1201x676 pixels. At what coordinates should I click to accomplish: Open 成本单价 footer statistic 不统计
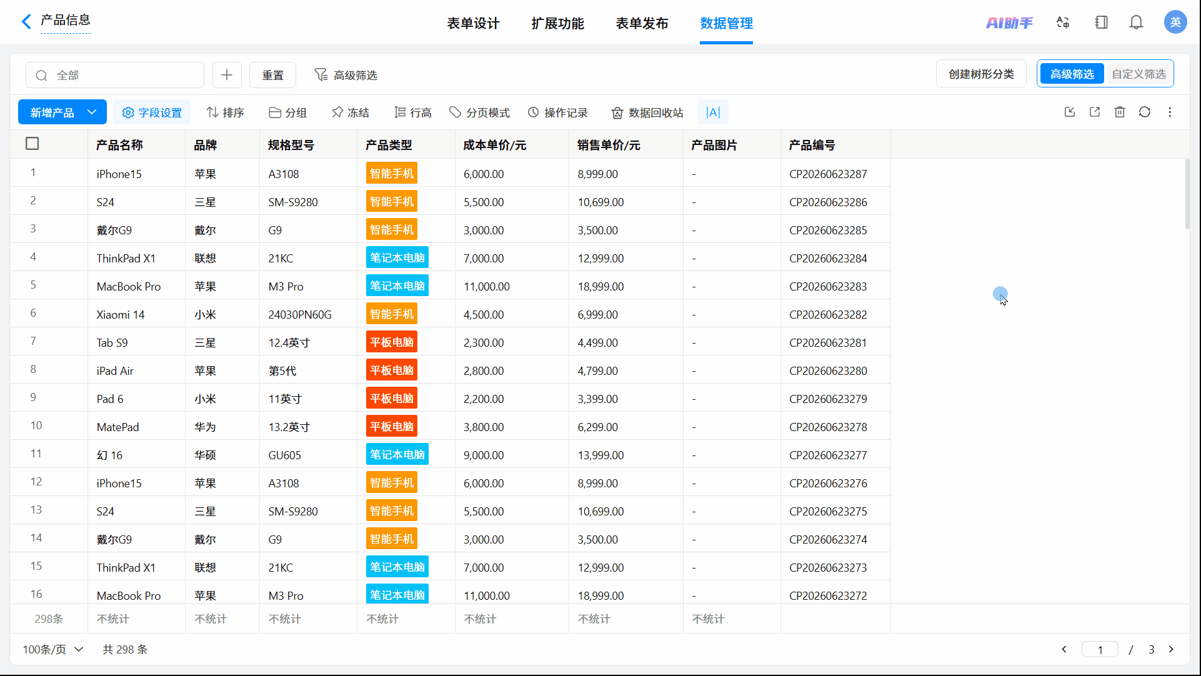click(x=480, y=619)
